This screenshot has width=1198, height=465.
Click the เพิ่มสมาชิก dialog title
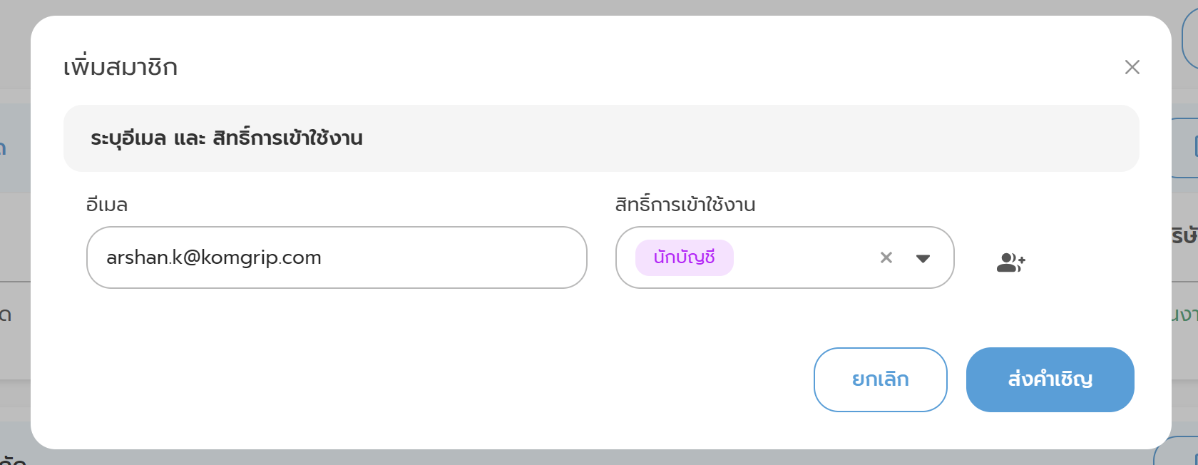click(x=121, y=67)
